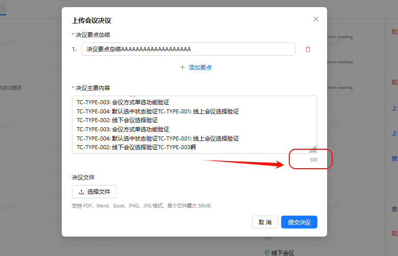The width and height of the screenshot is (398, 256).
Task: Click the line TC-TYPE-002: 线下会议选择验证
Action: coord(117,120)
